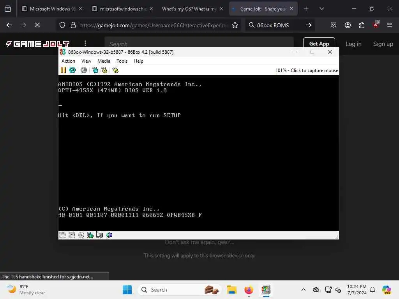Click the tracking protection shield icon
The width and height of the screenshot is (399, 299).
pos(62,25)
